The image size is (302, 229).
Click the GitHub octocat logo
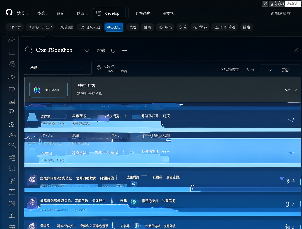9,12
